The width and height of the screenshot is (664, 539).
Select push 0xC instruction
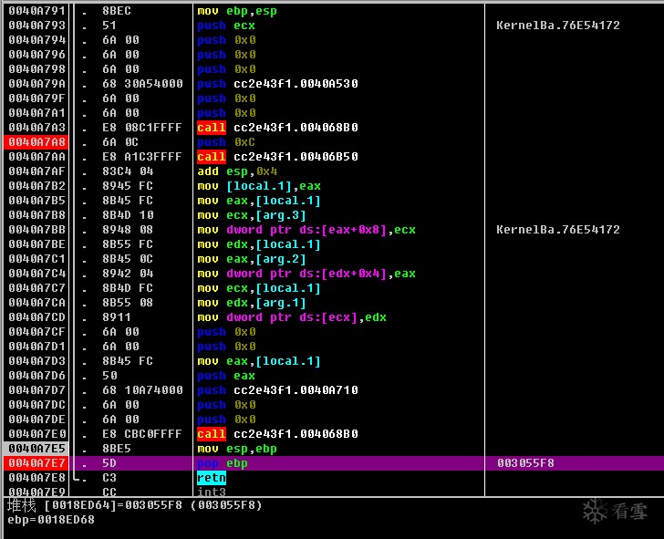point(226,142)
